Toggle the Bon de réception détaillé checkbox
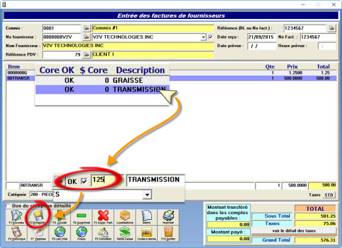Viewport: 342px width, 248px height. pos(8,206)
